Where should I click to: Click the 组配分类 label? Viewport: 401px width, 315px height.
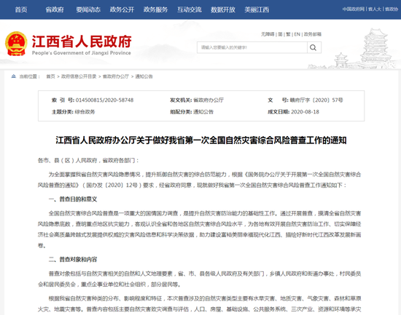point(181,112)
